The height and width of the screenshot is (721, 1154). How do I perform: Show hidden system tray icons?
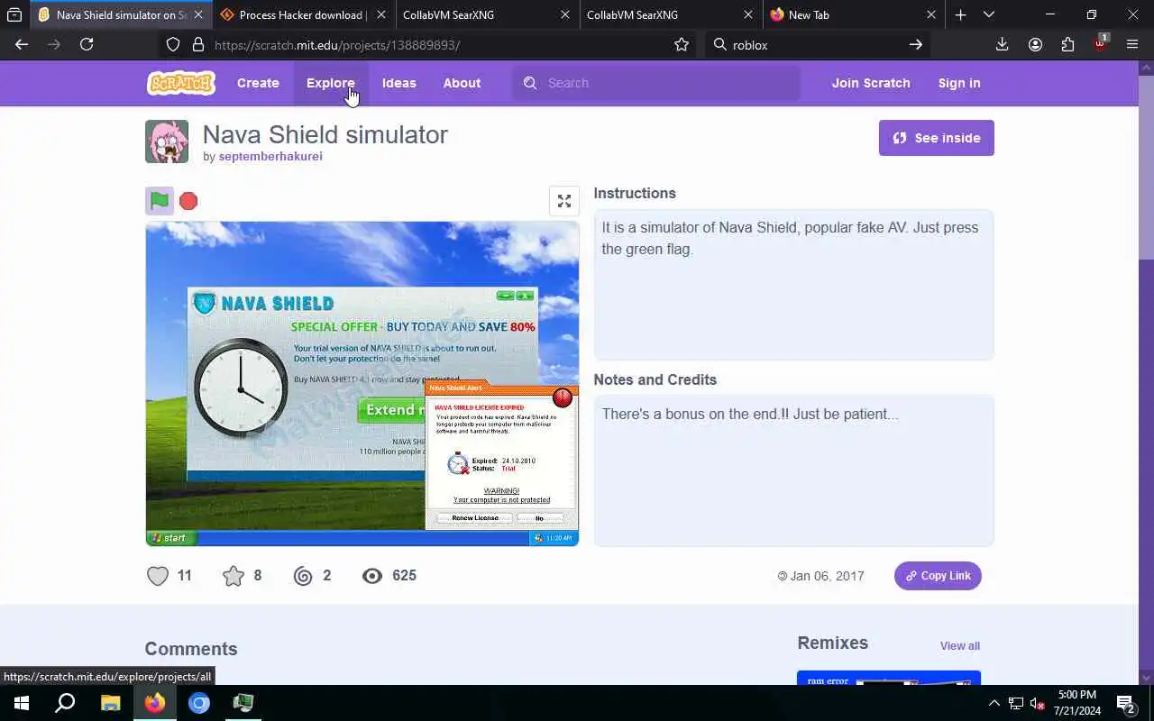994,703
